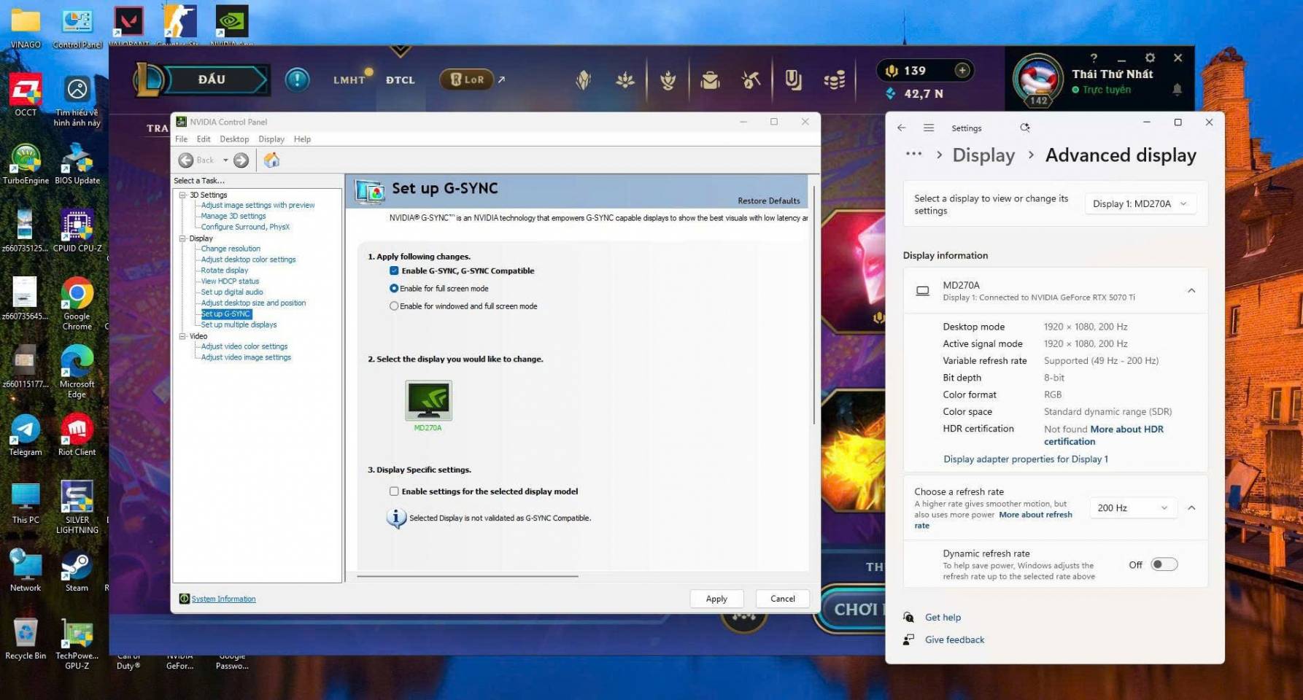This screenshot has width=1303, height=700.
Task: Collapse the Choose a refresh rate section
Action: (x=1191, y=507)
